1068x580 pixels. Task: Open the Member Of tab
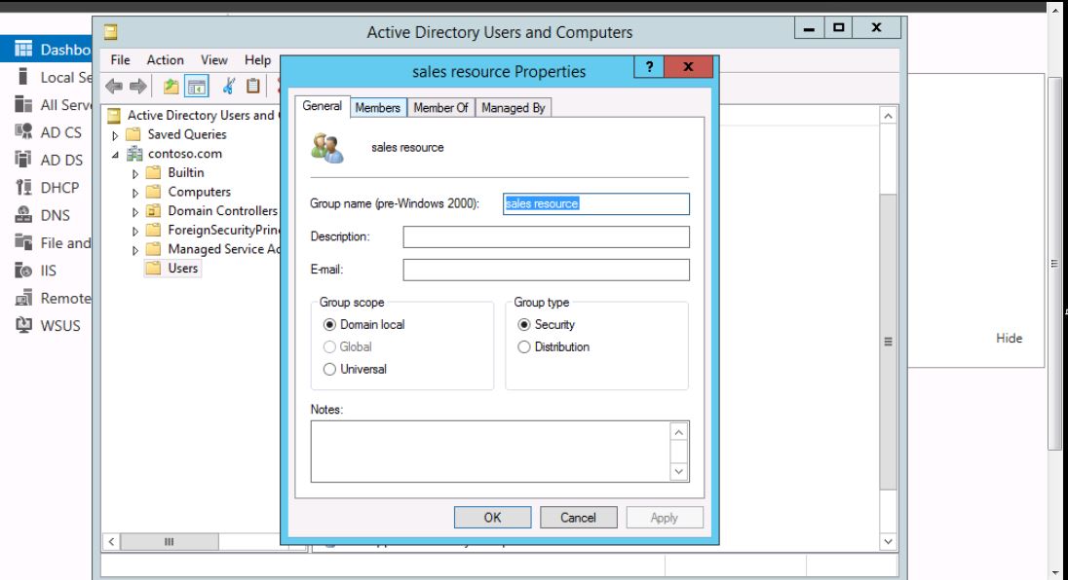(440, 107)
